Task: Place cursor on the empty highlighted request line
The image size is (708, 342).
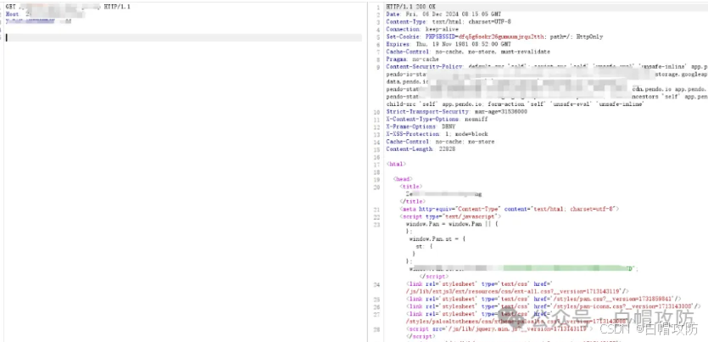Action: point(183,37)
